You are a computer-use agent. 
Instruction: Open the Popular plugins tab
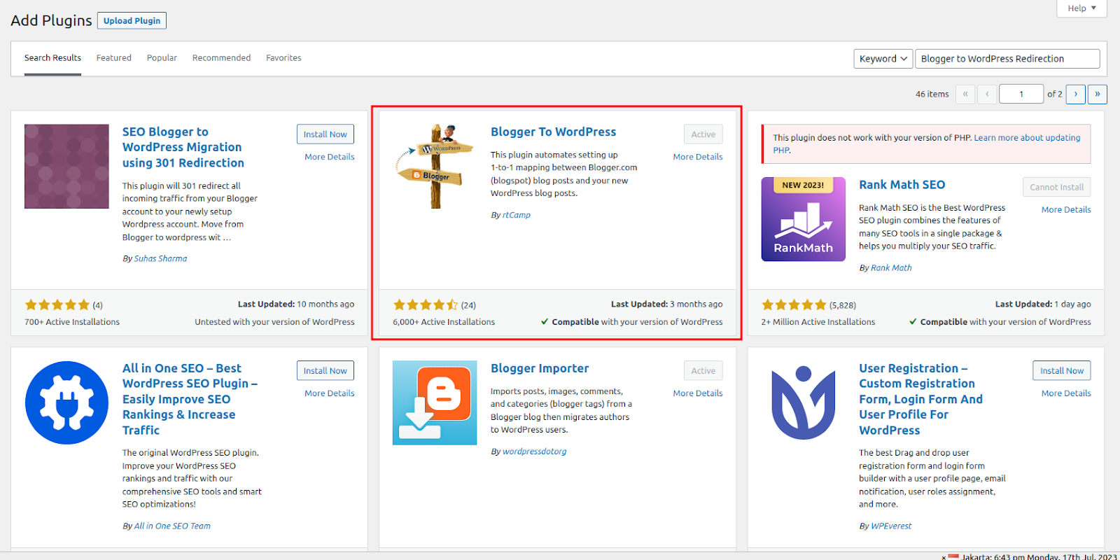[x=162, y=58]
